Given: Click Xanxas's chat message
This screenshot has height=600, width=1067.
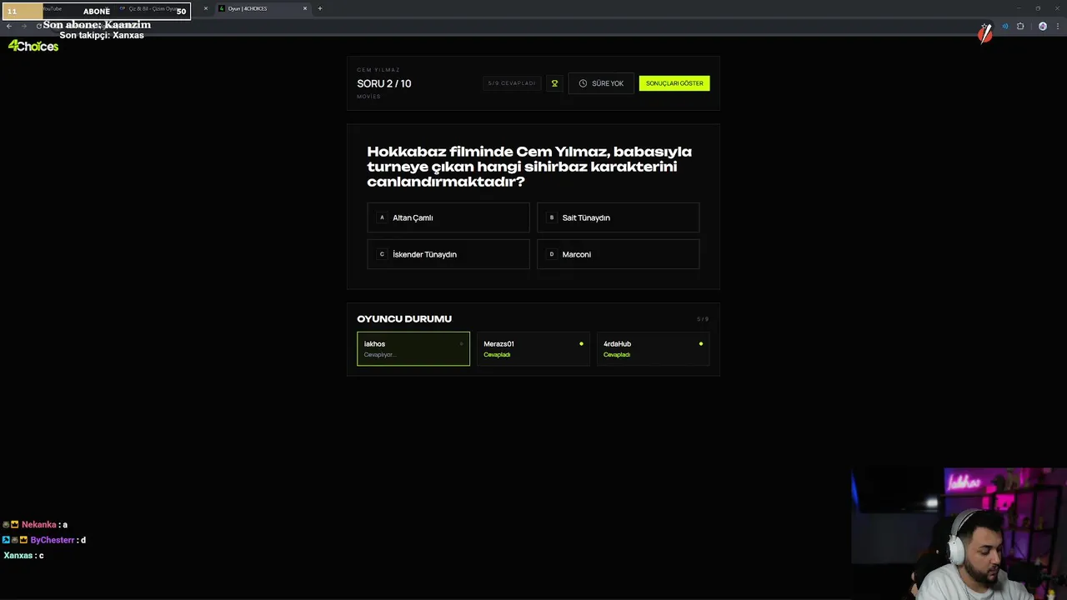Looking at the screenshot, I should (x=23, y=555).
